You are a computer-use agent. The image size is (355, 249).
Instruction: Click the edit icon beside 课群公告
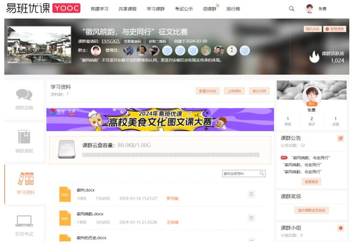340,138
